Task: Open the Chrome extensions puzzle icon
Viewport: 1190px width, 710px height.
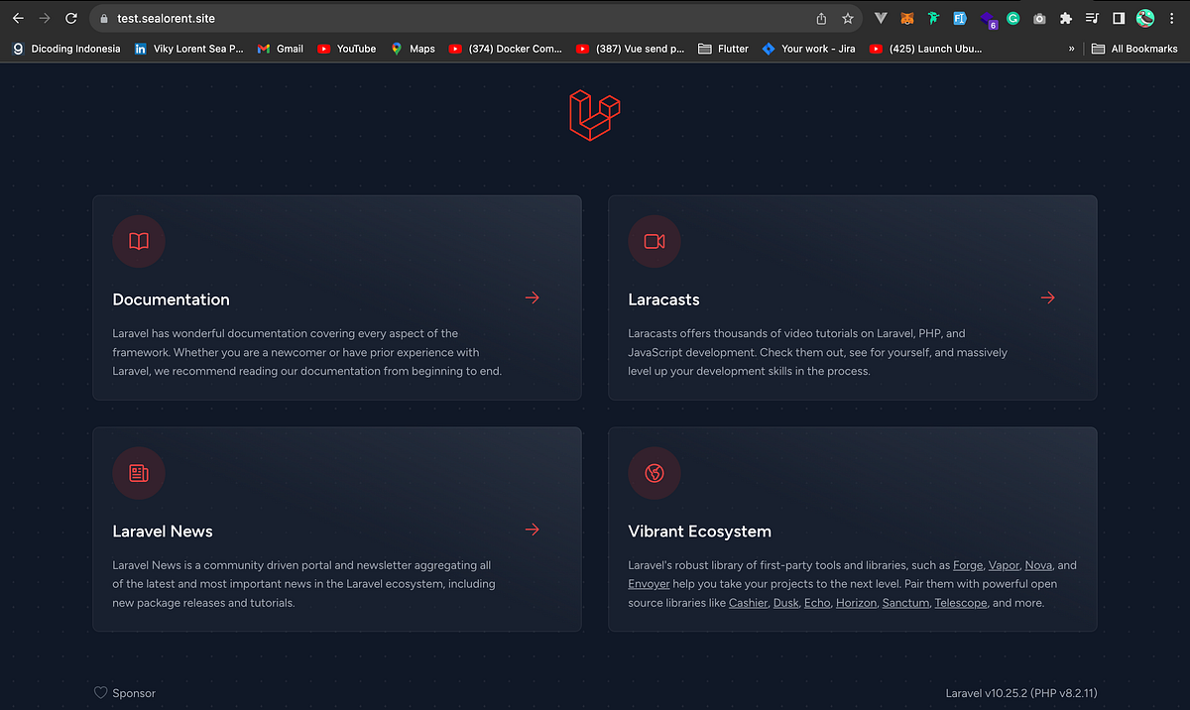Action: (1065, 18)
